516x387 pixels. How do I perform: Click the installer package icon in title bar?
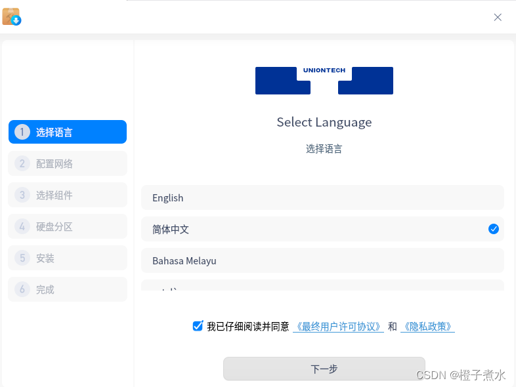[x=11, y=17]
